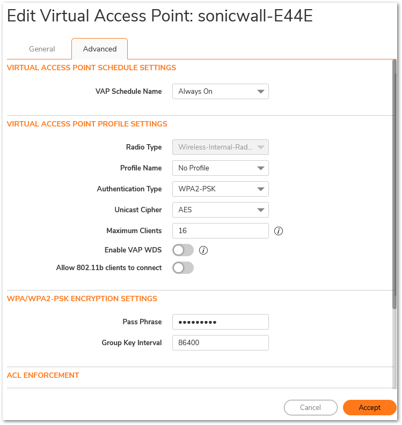Click the vertical scrollbar of the dialog
The image size is (402, 425).
(x=394, y=184)
